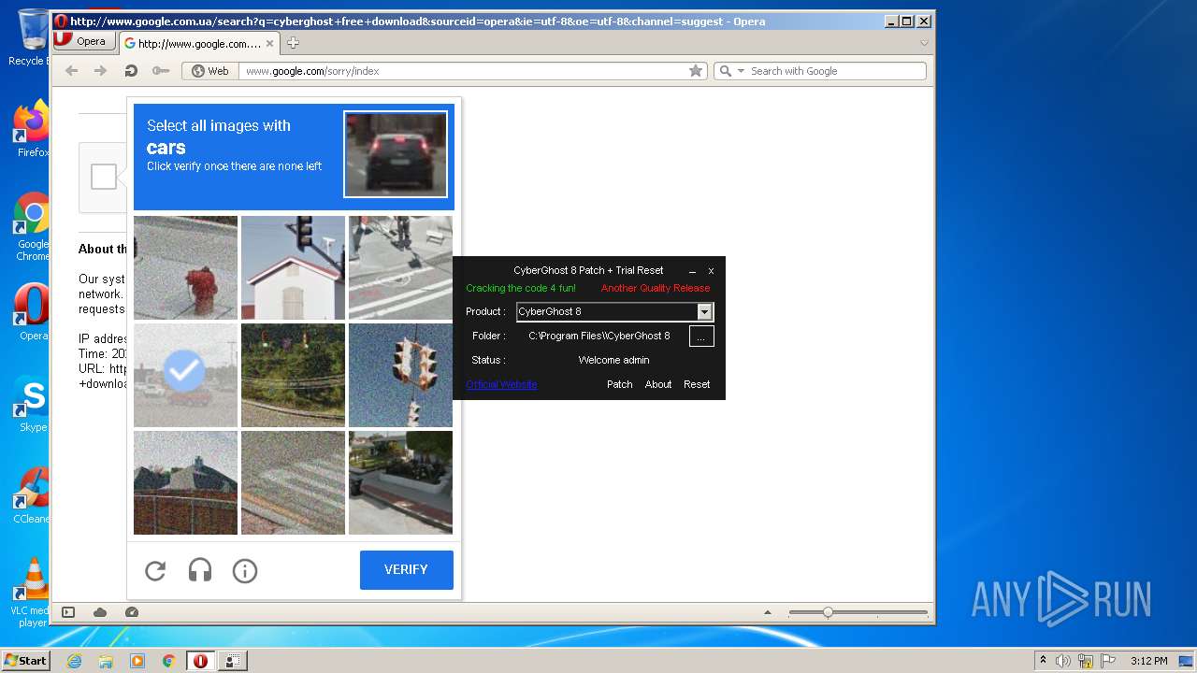Toggle Opera Turbo speedometer icon
The width and height of the screenshot is (1197, 673).
click(x=132, y=612)
